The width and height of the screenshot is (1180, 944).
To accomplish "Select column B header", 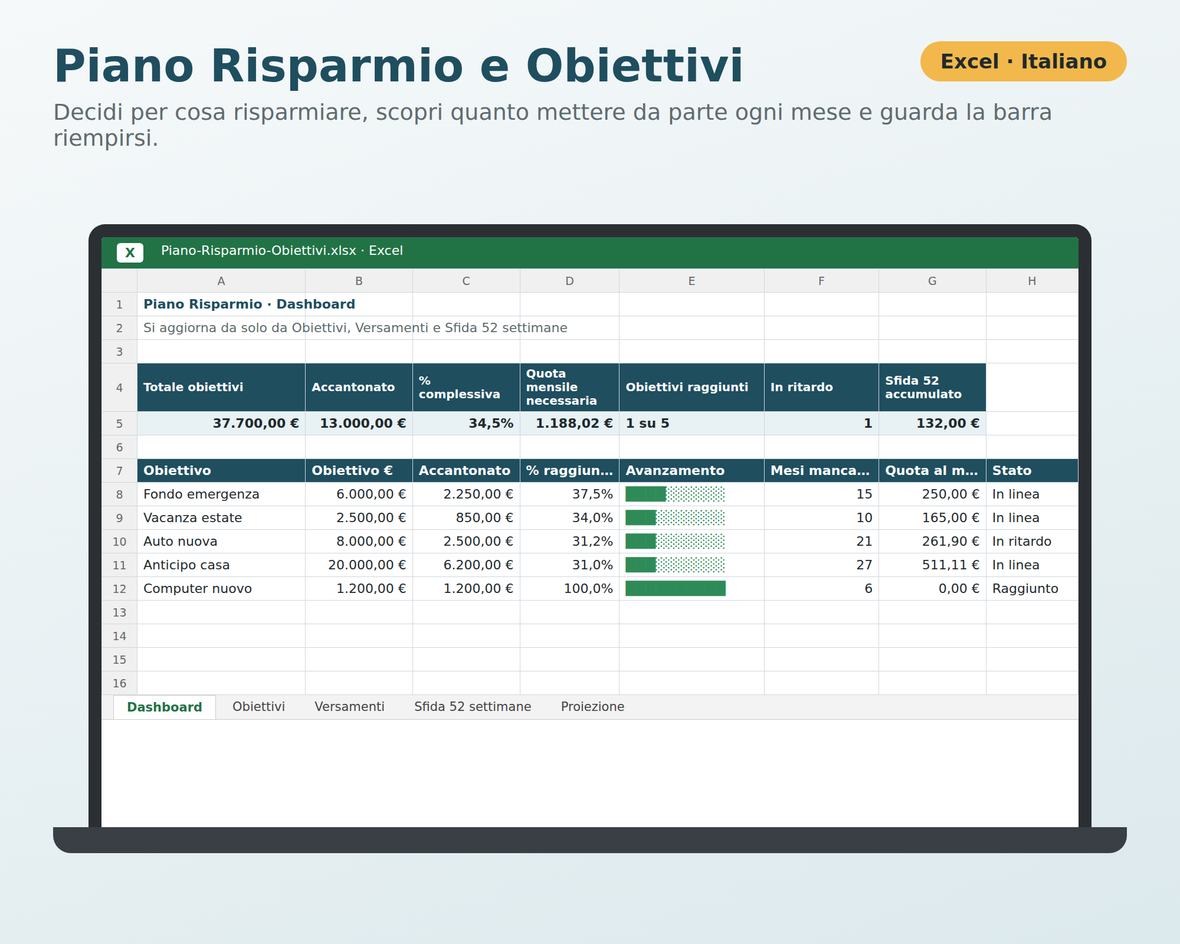I will pyautogui.click(x=359, y=281).
